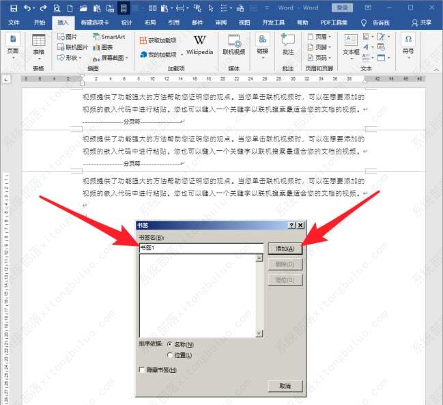Click the 书签名 bookmark name input field
The height and width of the screenshot is (405, 443).
[200, 248]
